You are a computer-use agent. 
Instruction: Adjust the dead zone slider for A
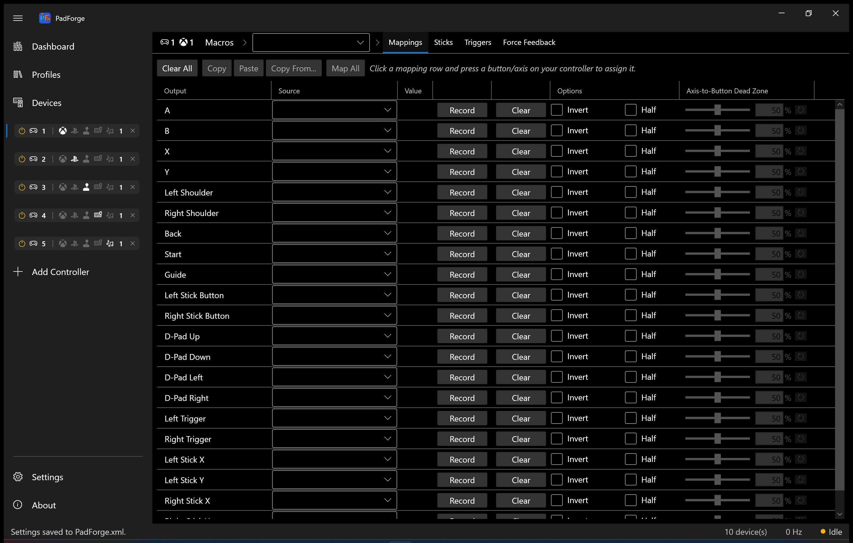tap(717, 110)
